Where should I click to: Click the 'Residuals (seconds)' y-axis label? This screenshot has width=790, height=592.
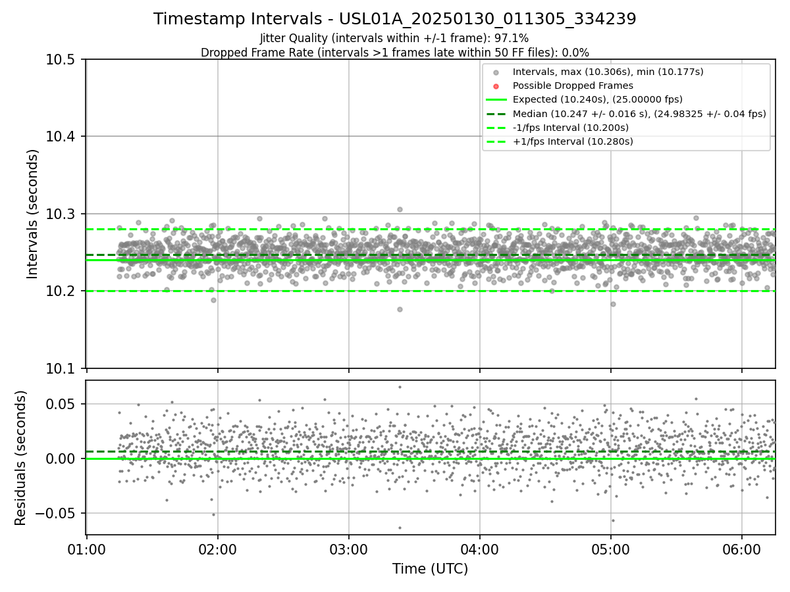(21, 458)
